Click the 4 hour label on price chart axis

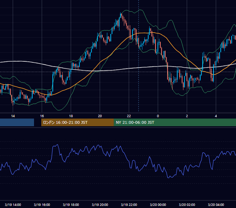pos(216,116)
